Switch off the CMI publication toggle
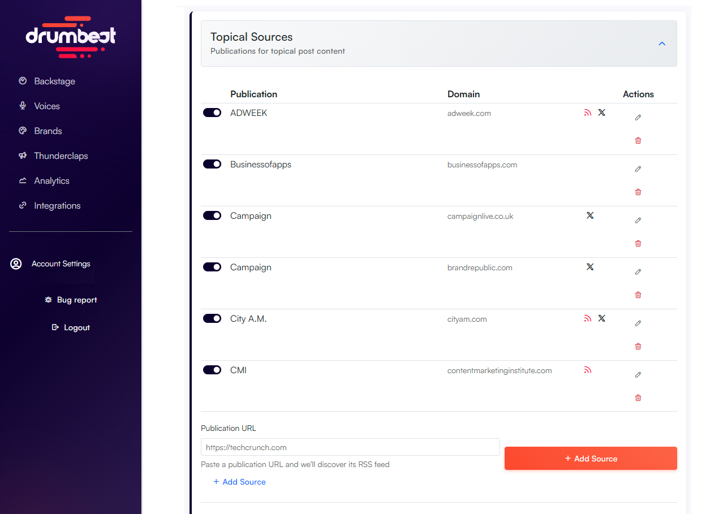The width and height of the screenshot is (723, 514). tap(212, 370)
